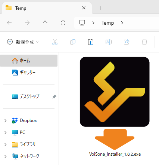Viewport: 159px width, 165px height.
Task: Open デスクトップ in the navigation pane
Action: click(x=29, y=96)
